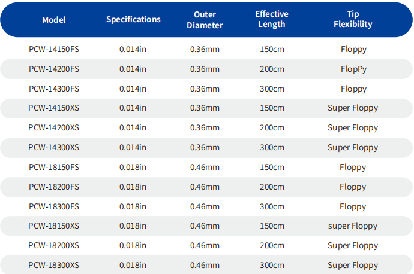
Task: Click the PCW-14150FS model cell
Action: [x=54, y=50]
